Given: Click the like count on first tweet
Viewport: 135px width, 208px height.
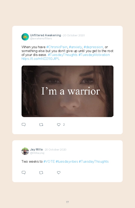Looking at the screenshot, I should click(64, 125).
